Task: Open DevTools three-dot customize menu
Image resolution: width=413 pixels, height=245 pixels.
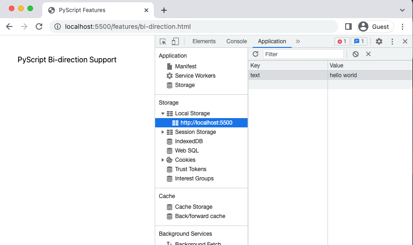Action: click(x=392, y=41)
